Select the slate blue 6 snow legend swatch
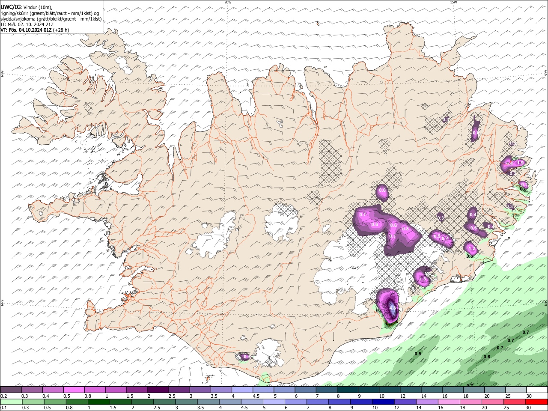This screenshot has width=548, height=411. tap(306, 390)
